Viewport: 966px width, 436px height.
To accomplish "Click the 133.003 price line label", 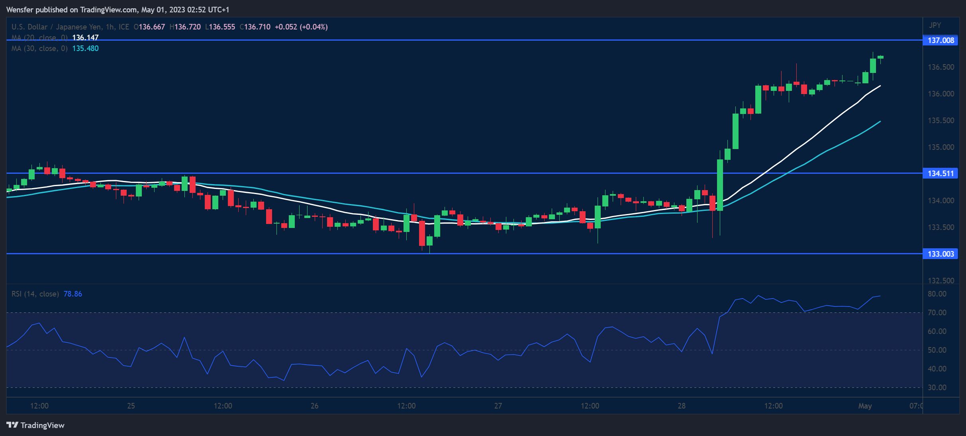I will (940, 254).
